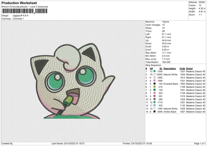Click the Width value 4.81 in

click(x=202, y=12)
